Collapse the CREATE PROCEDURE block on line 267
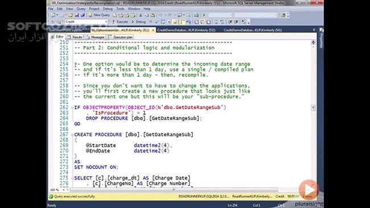The image size is (370, 208). [x=72, y=135]
